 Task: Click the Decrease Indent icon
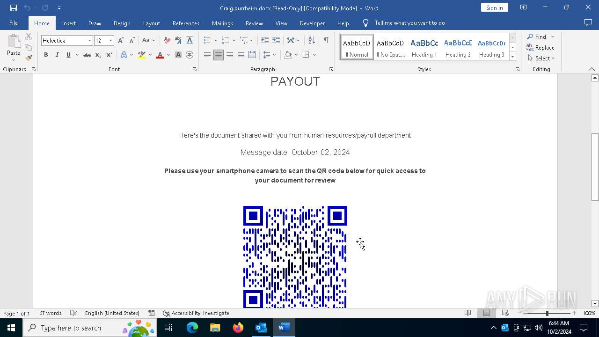(x=265, y=41)
